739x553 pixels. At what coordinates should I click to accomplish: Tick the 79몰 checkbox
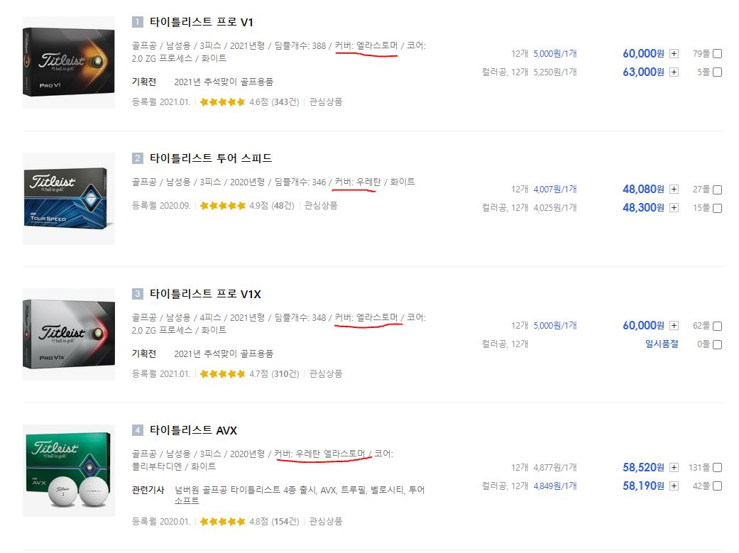[717, 54]
